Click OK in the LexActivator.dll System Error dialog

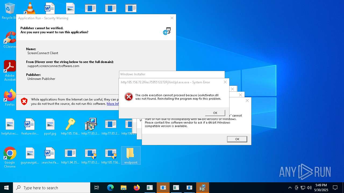coord(215,113)
